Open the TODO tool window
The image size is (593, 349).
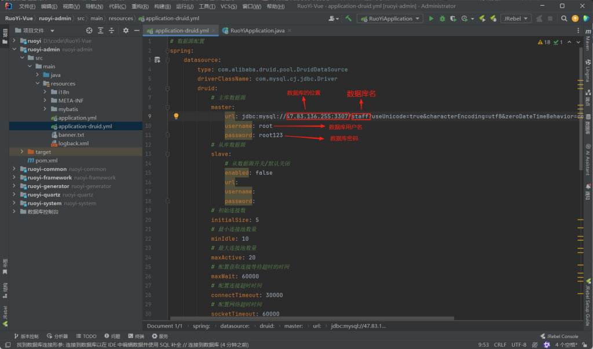click(86, 336)
